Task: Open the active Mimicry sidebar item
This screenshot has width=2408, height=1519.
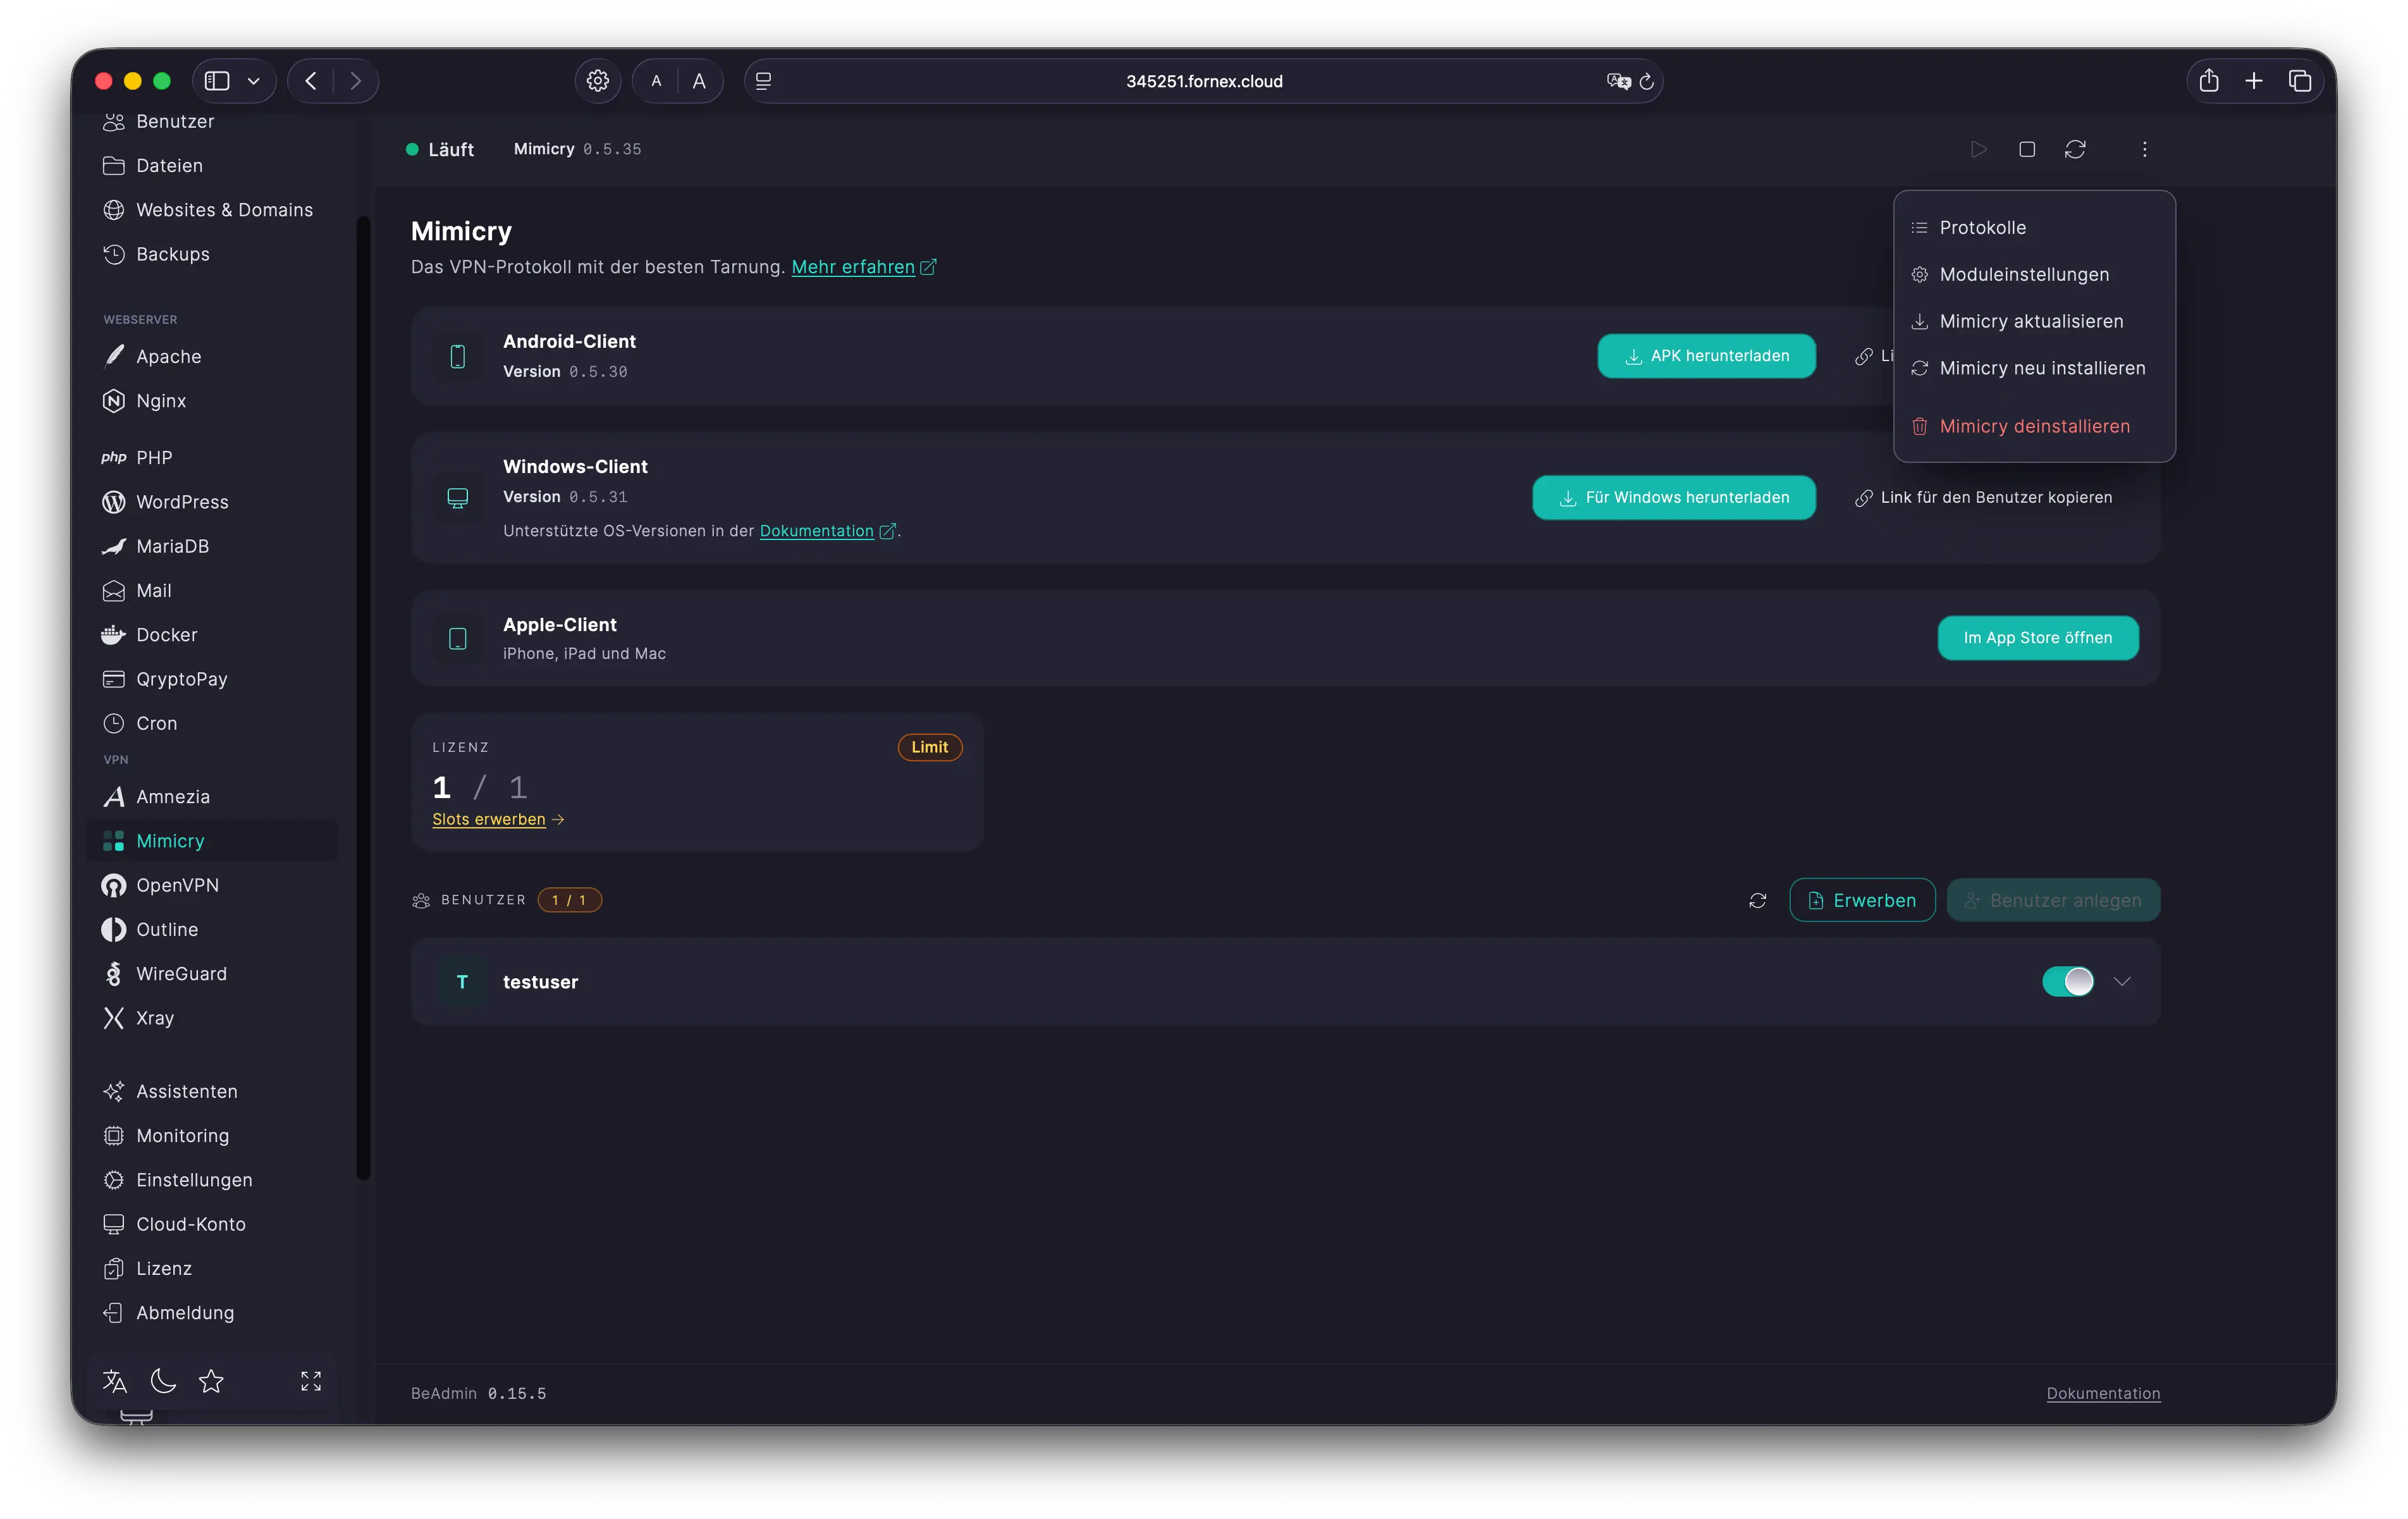Action: [x=212, y=841]
